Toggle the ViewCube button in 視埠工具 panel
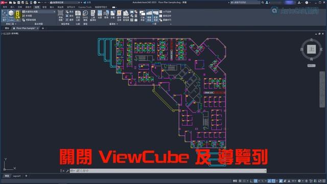 click(x=11, y=16)
